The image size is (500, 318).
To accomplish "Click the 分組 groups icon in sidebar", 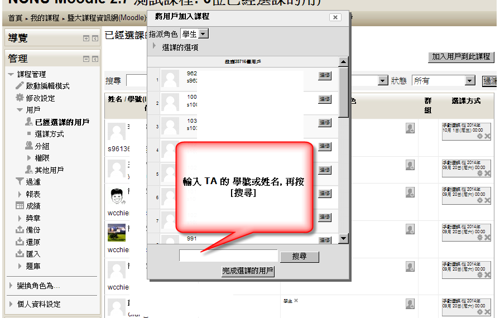I will click(29, 146).
